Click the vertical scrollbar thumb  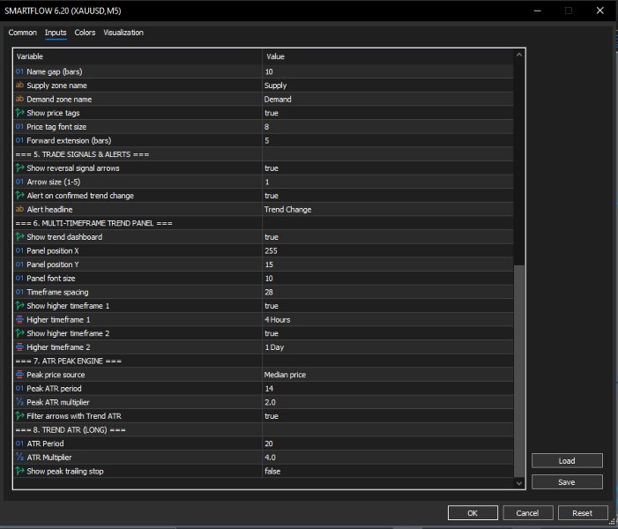[519, 370]
